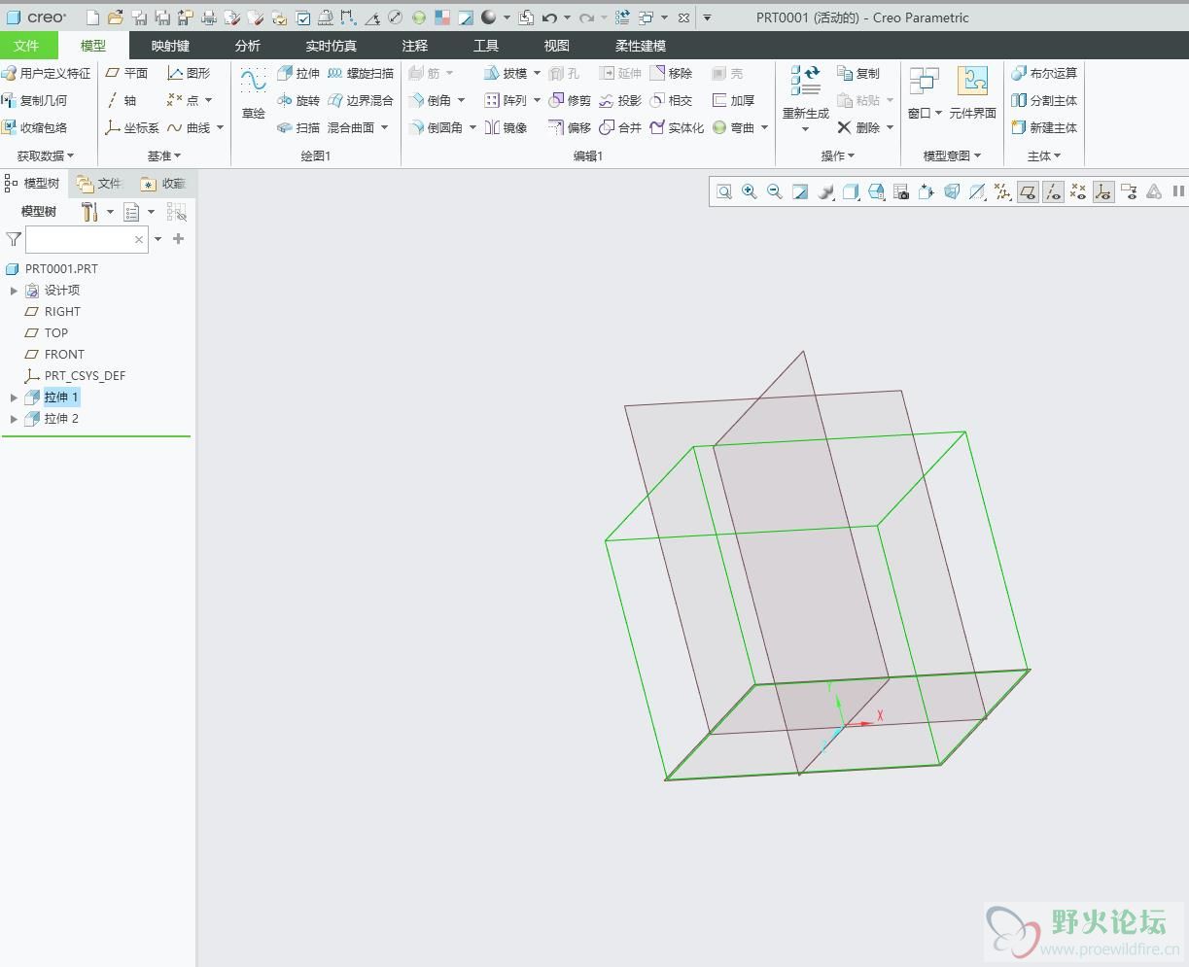Viewport: 1189px width, 967px height.
Task: Switch to the 注释 ribbon tab
Action: pyautogui.click(x=415, y=46)
